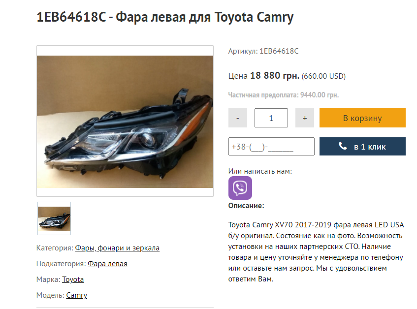Click the Артикул 1EB64618C text

pyautogui.click(x=263, y=51)
